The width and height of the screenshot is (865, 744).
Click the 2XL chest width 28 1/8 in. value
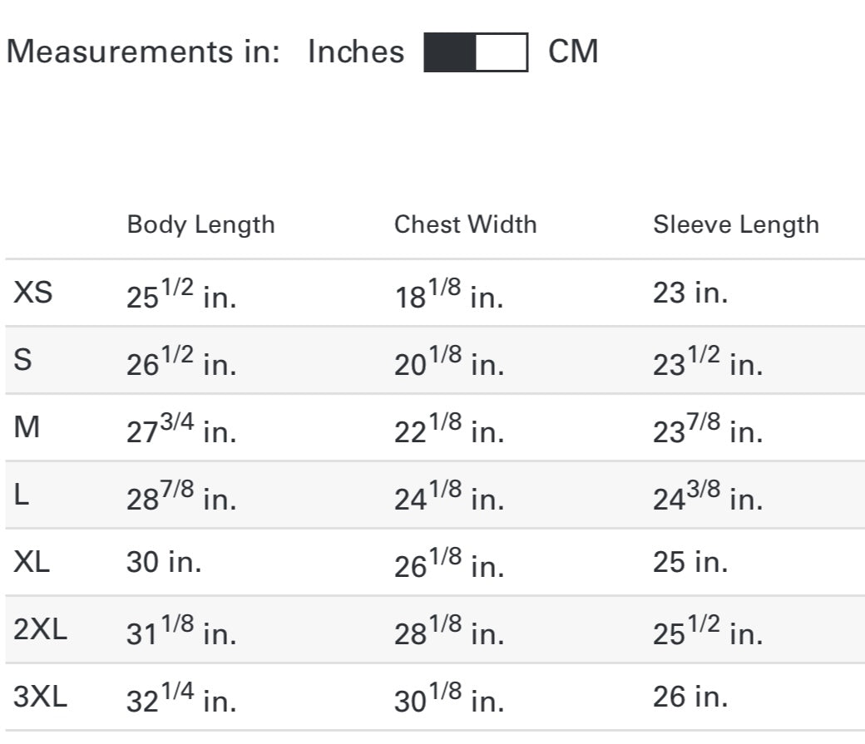click(449, 633)
